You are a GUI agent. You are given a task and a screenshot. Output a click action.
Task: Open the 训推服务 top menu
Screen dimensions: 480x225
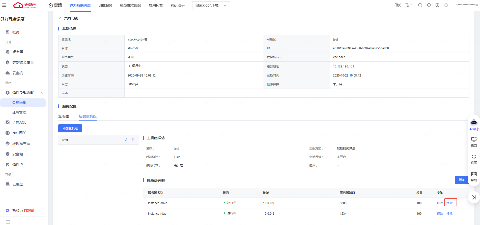105,5
